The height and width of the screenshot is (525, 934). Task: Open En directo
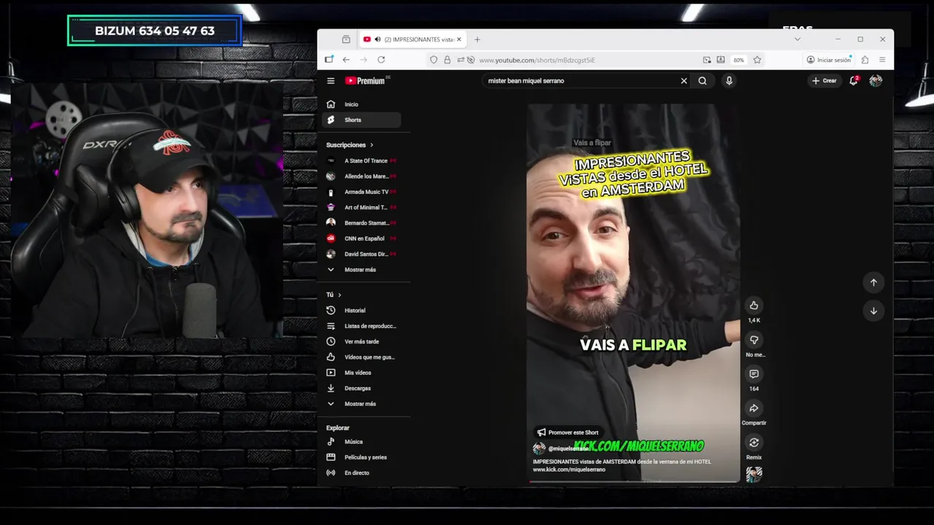coord(361,472)
